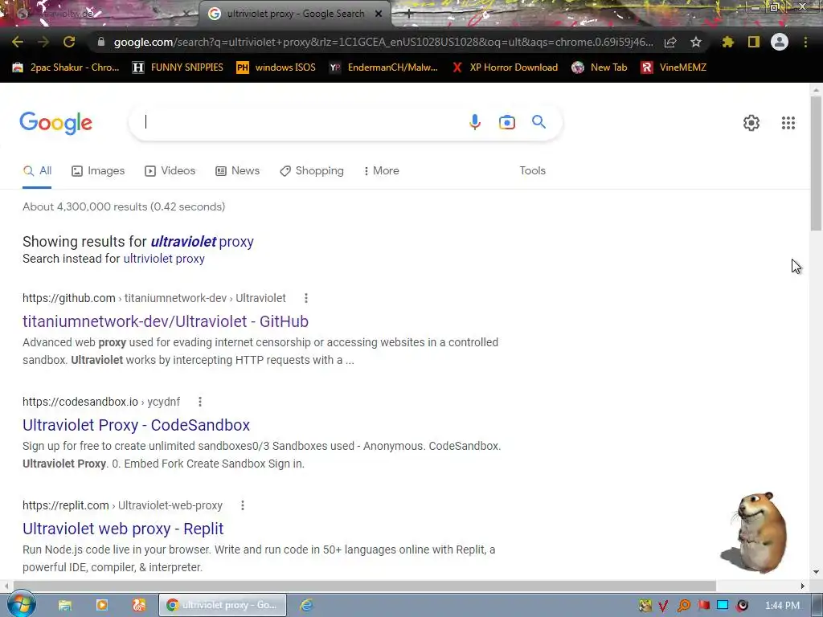Click the vertical page scrollbar thumb
823x617 pixels.
tap(816, 163)
